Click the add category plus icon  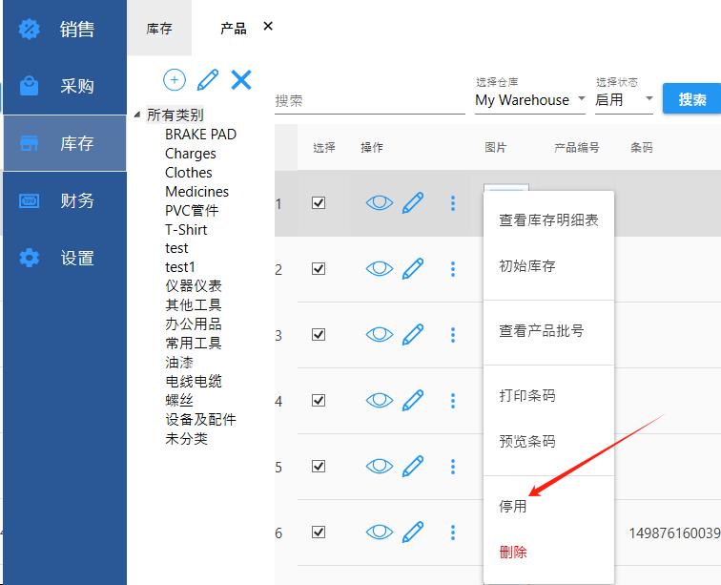click(175, 79)
